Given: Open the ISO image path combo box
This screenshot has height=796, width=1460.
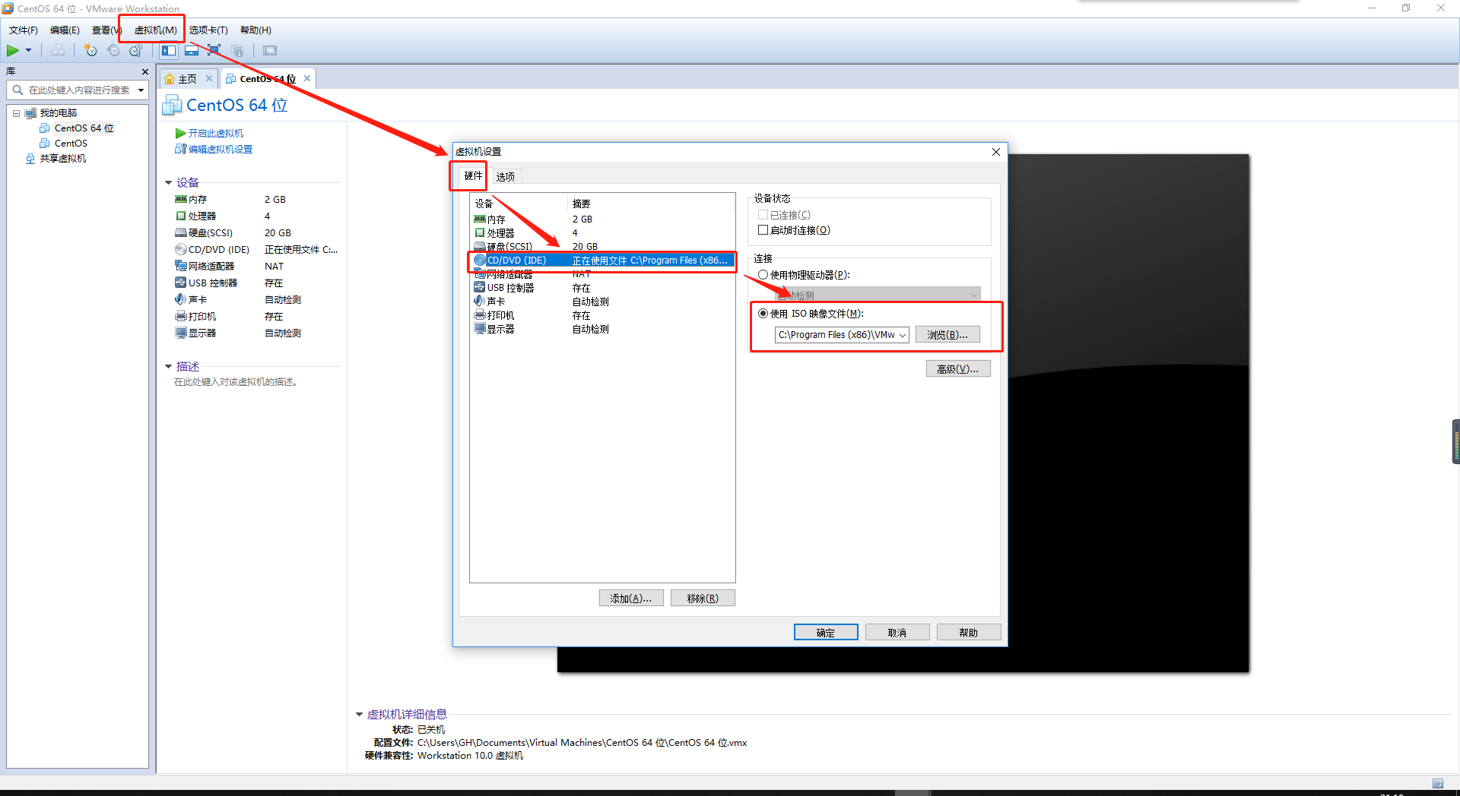Looking at the screenshot, I should pyautogui.click(x=842, y=335).
